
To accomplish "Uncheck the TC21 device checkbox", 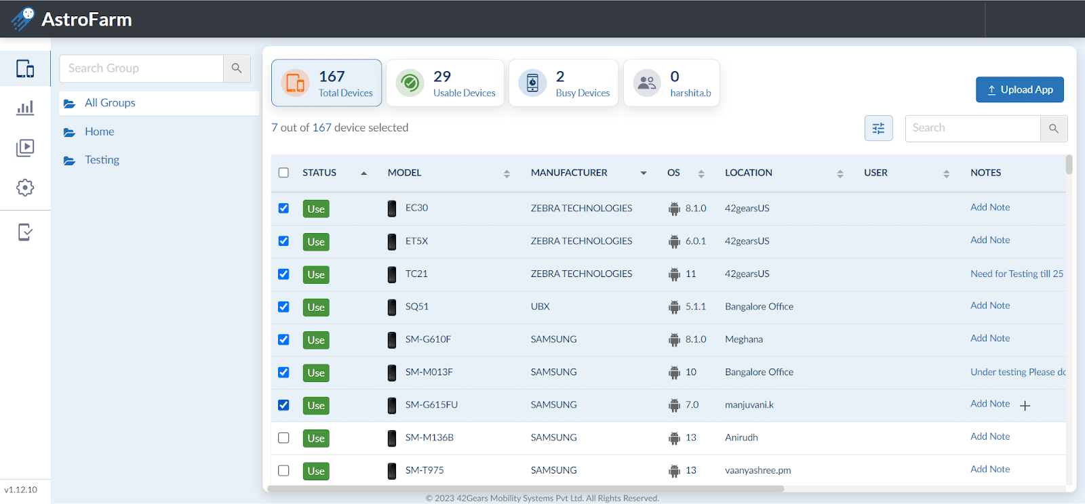I will click(283, 274).
